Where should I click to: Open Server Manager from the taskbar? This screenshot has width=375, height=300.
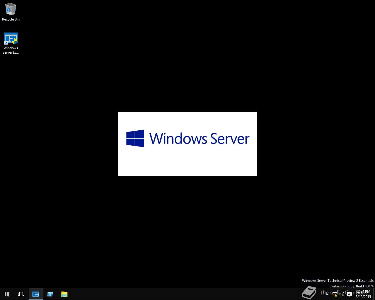[36, 294]
